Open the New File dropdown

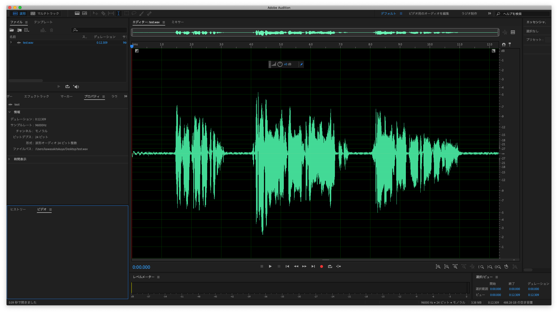click(27, 30)
